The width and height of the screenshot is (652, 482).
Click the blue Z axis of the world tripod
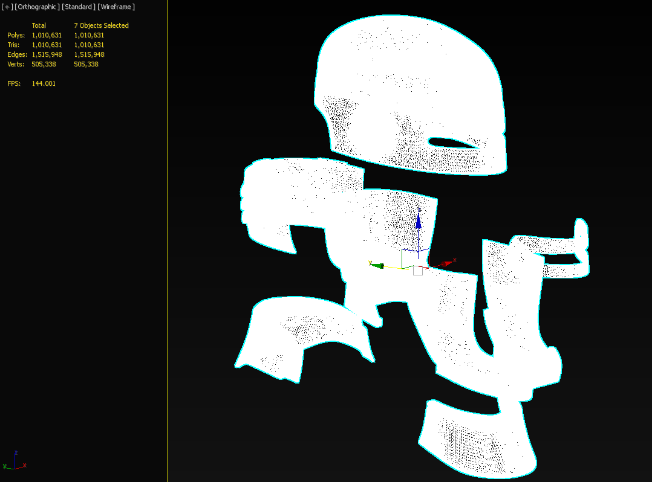tap(14, 459)
